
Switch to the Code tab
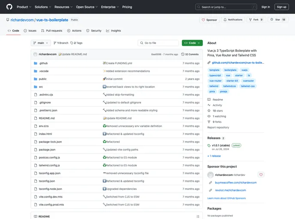click(x=13, y=31)
